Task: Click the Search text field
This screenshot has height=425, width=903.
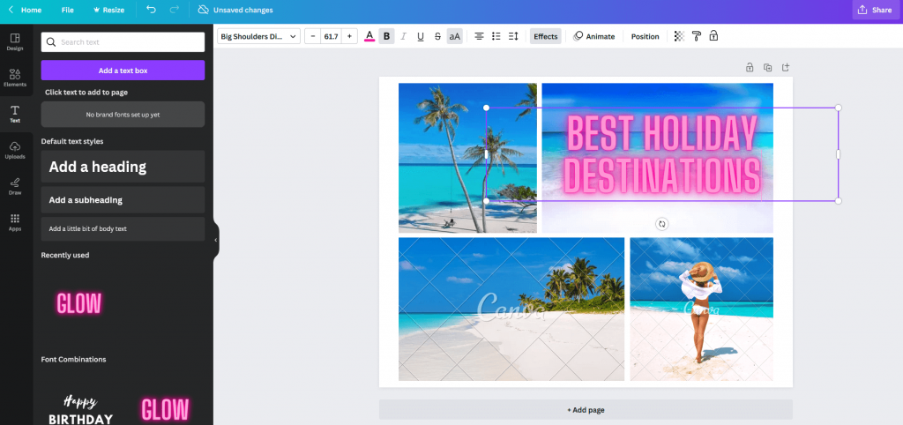Action: click(x=123, y=42)
